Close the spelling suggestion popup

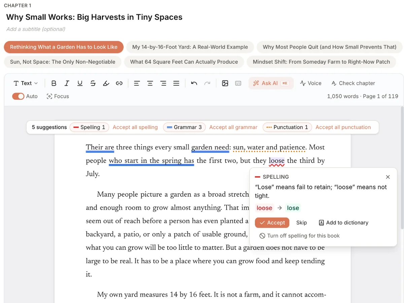pyautogui.click(x=388, y=177)
